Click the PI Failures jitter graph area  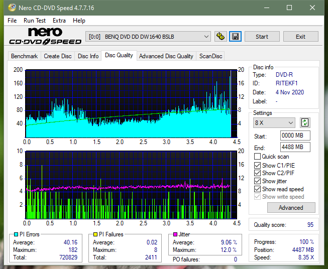pos(131,185)
